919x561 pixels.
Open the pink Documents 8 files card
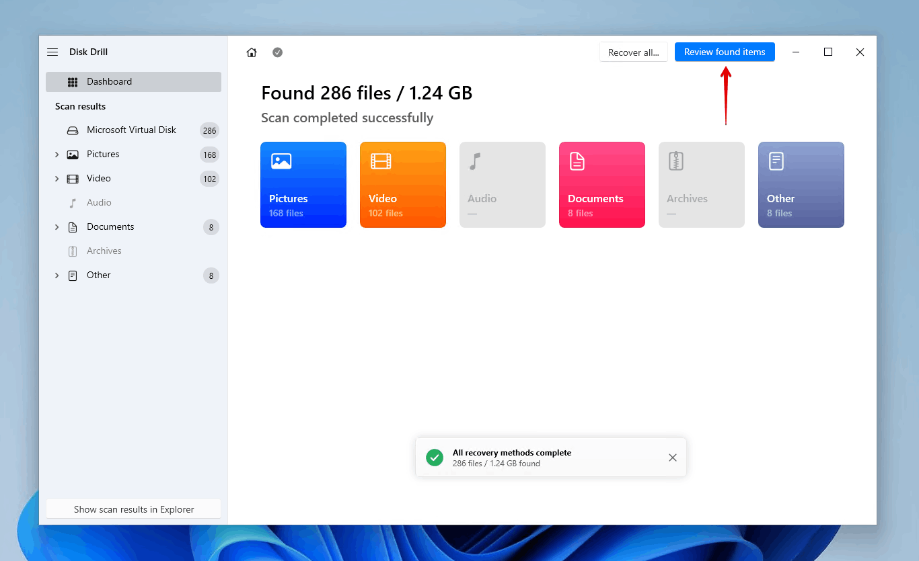[x=602, y=185]
